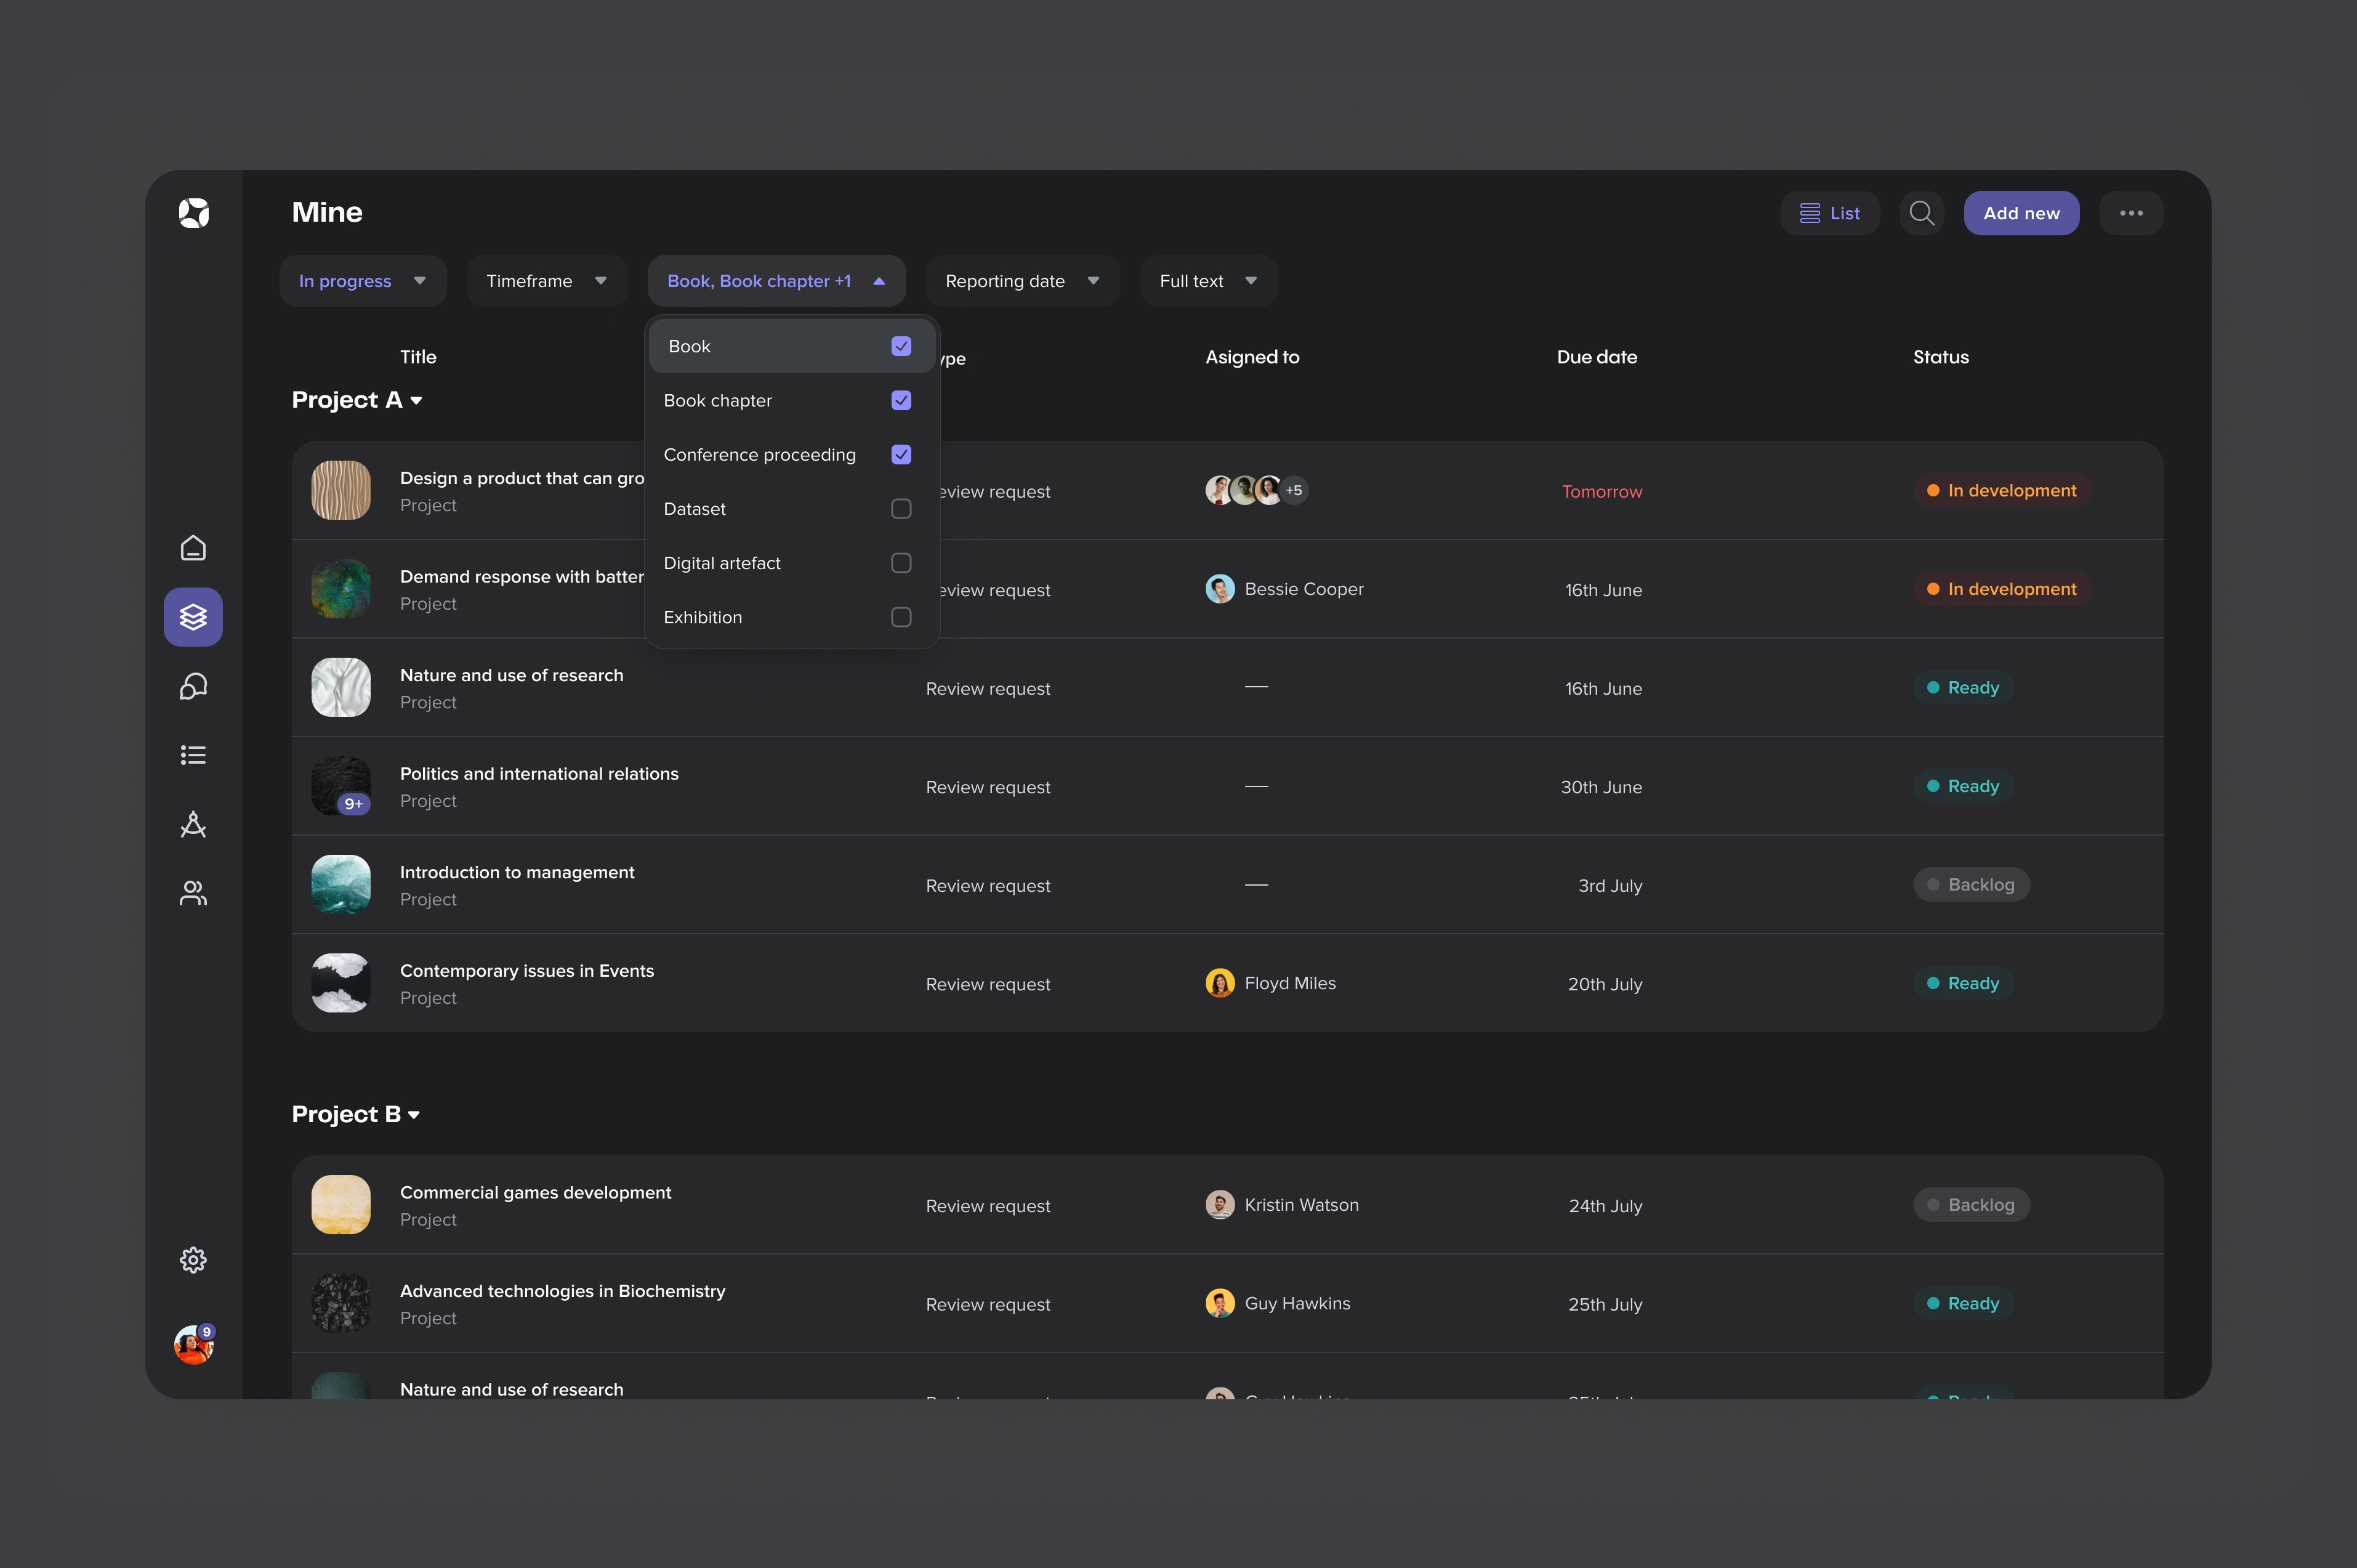Image resolution: width=2357 pixels, height=1568 pixels.
Task: Open the list icon in sidebar
Action: (x=193, y=755)
